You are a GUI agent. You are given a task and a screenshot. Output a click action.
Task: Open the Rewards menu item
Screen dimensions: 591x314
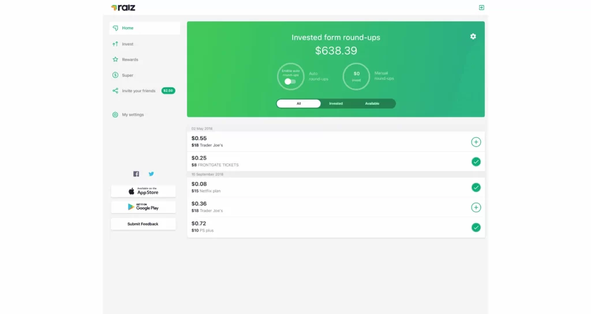tap(145, 59)
